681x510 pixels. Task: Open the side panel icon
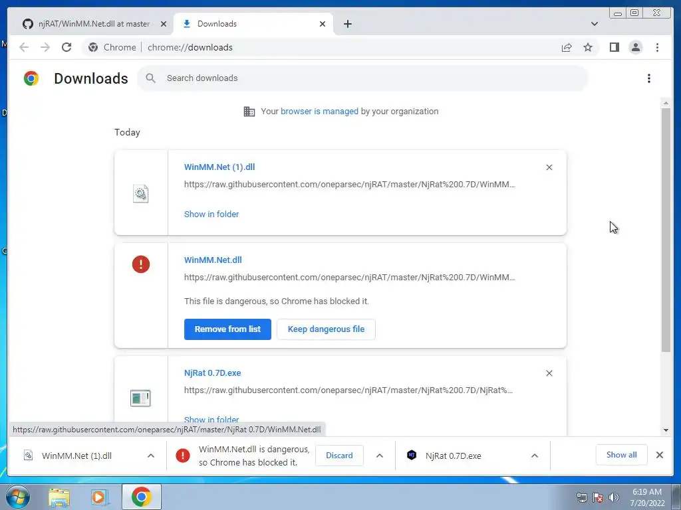tap(614, 47)
